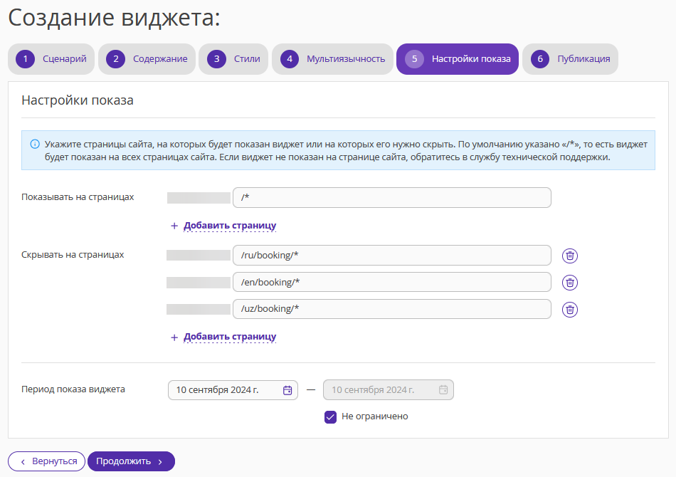Screen dimensions: 676x477
Task: Switch to step 3 Стили
Action: coord(233,59)
